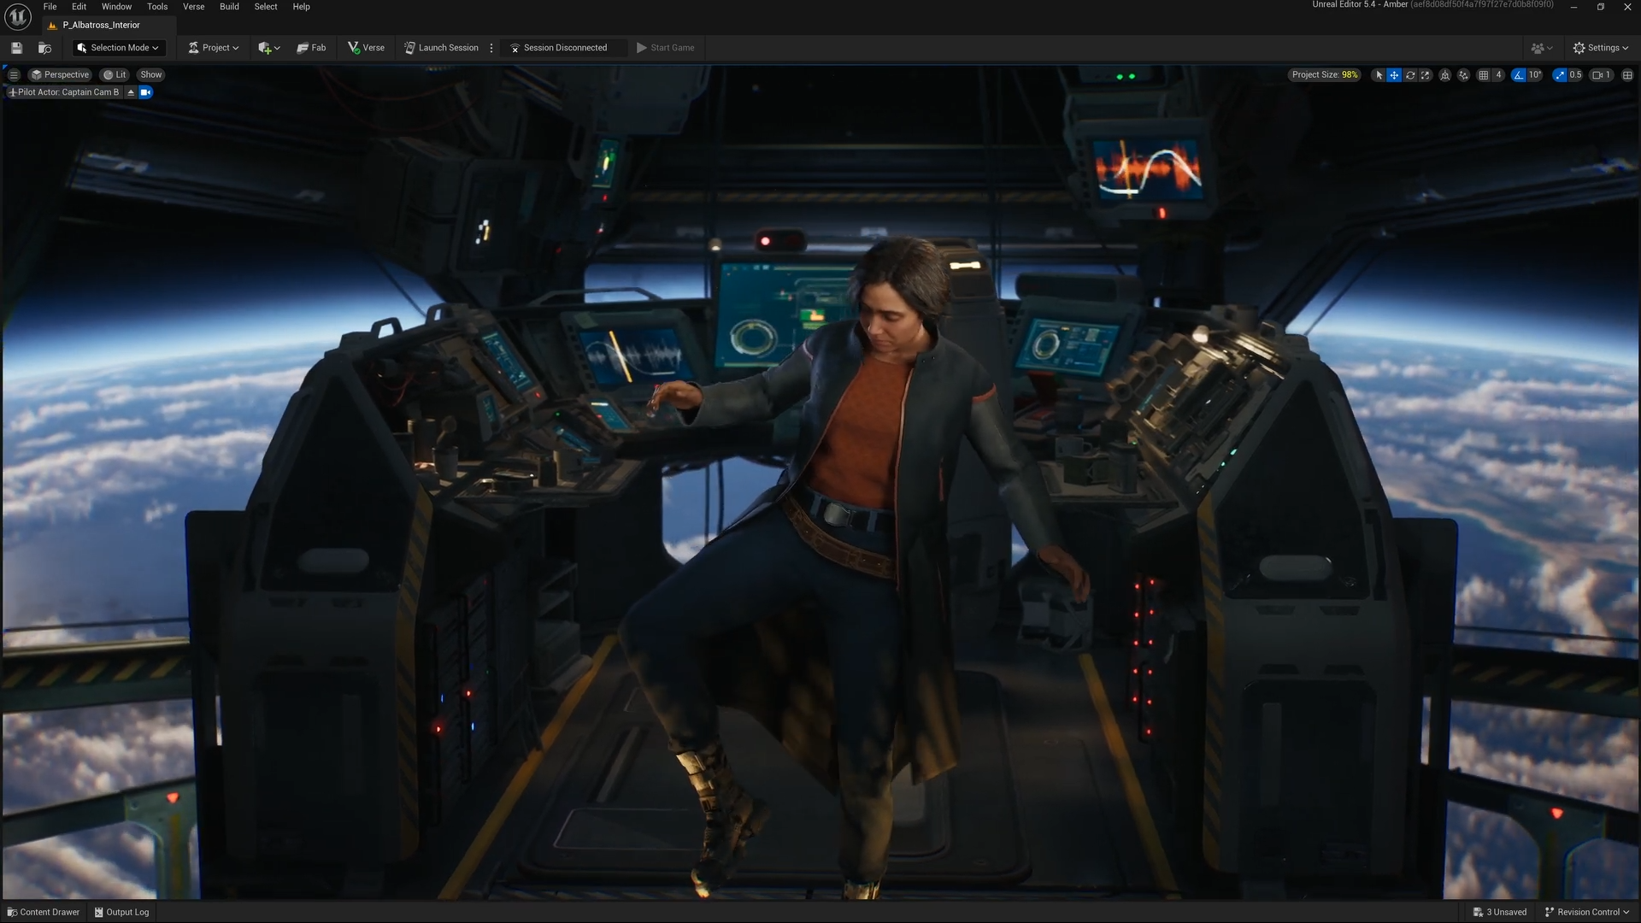Eject from piloted actor Captain Cam B
The height and width of the screenshot is (923, 1641).
pyautogui.click(x=131, y=92)
